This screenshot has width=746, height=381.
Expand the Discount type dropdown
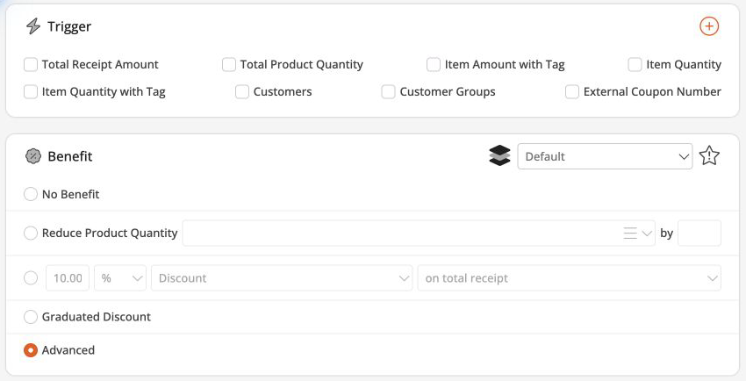coord(282,277)
